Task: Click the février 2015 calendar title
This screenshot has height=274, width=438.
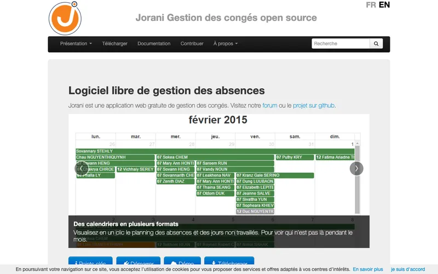Action: (218, 119)
